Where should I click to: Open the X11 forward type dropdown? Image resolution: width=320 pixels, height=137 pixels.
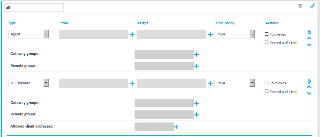pyautogui.click(x=28, y=83)
